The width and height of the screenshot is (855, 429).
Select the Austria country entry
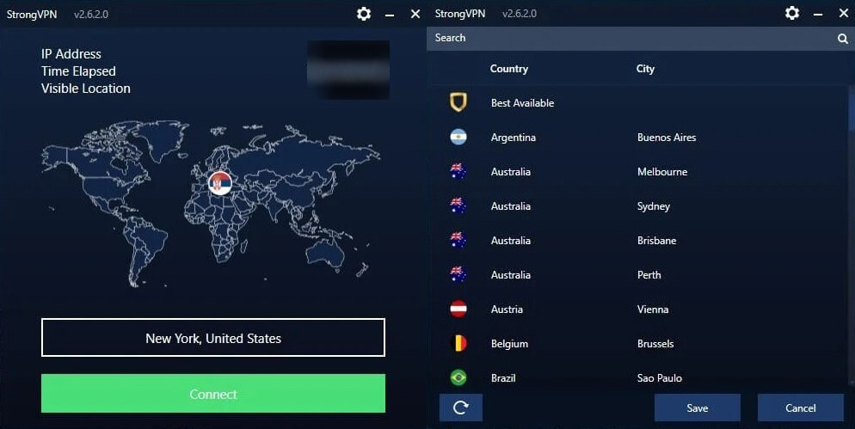[507, 309]
